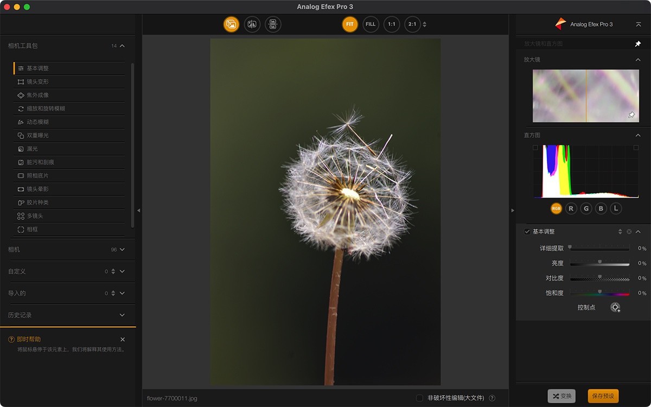Screen dimensions: 651x407
Task: Enable 非破坏性编辑 checkbox
Action: pyautogui.click(x=419, y=398)
